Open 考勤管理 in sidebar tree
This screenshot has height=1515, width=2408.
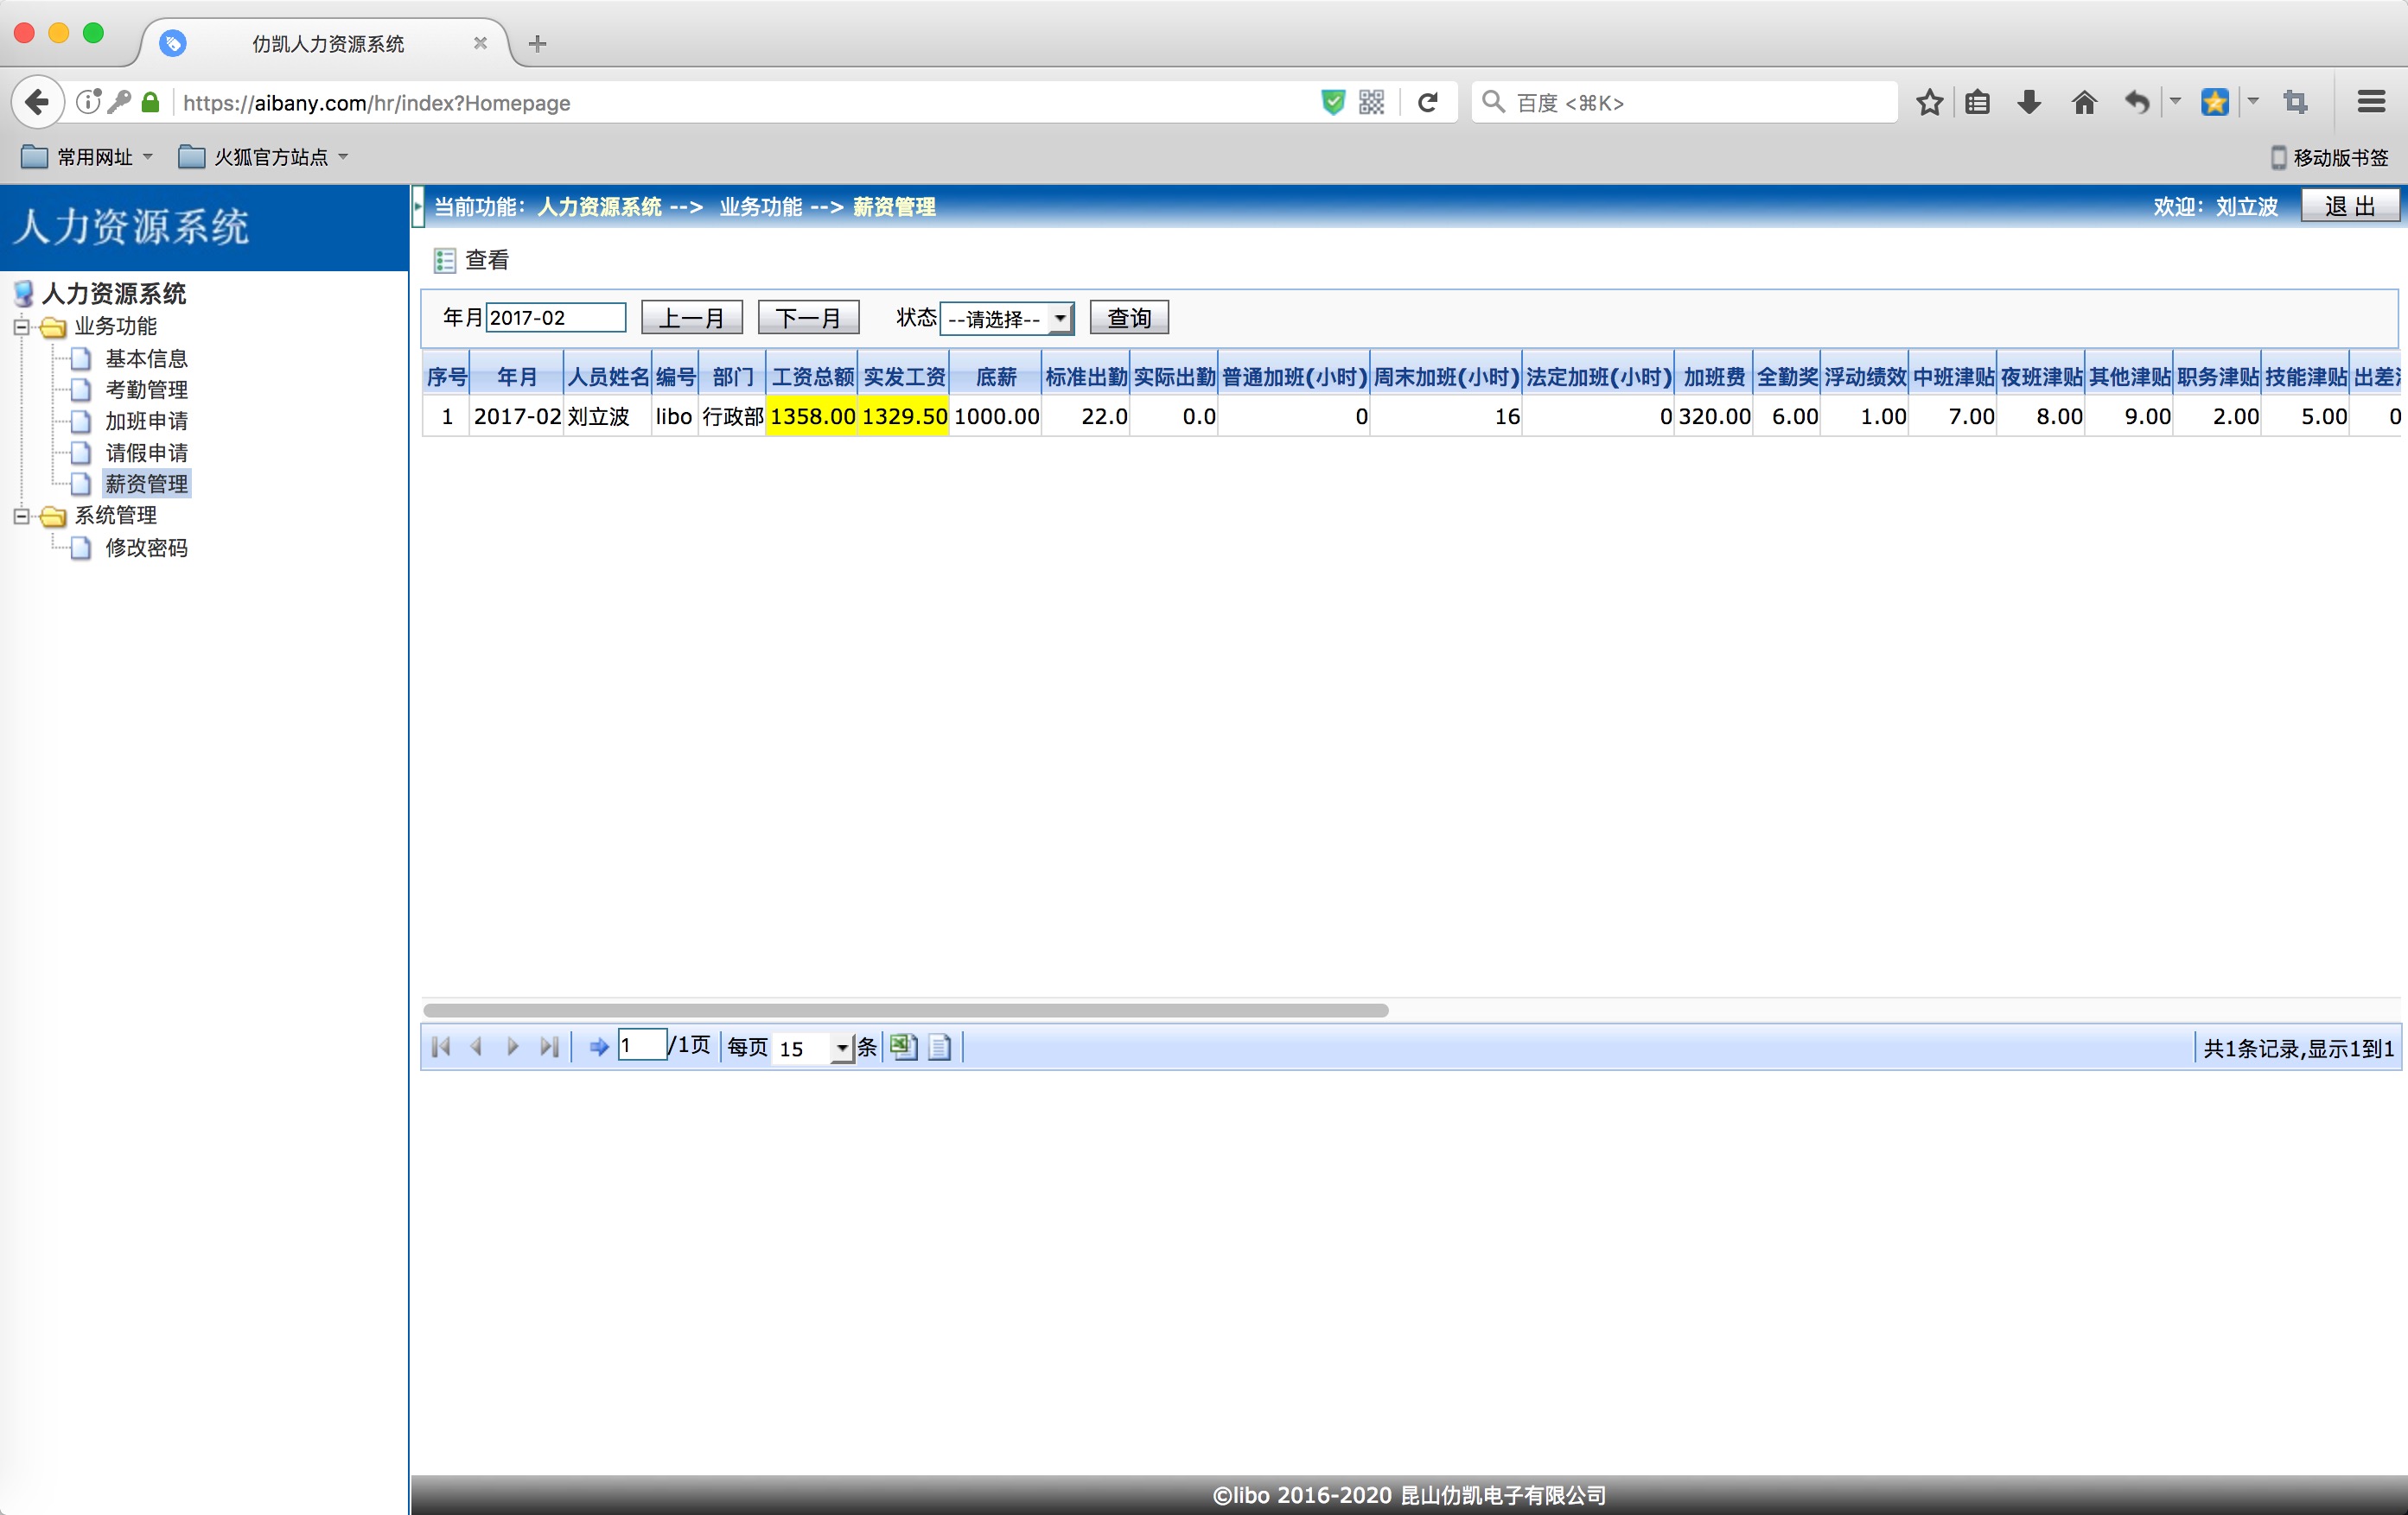click(146, 390)
